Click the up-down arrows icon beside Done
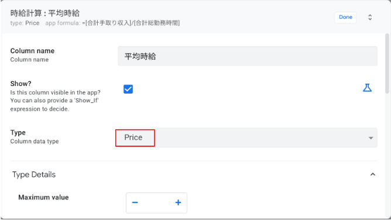Image resolution: width=391 pixels, height=220 pixels. pyautogui.click(x=370, y=17)
